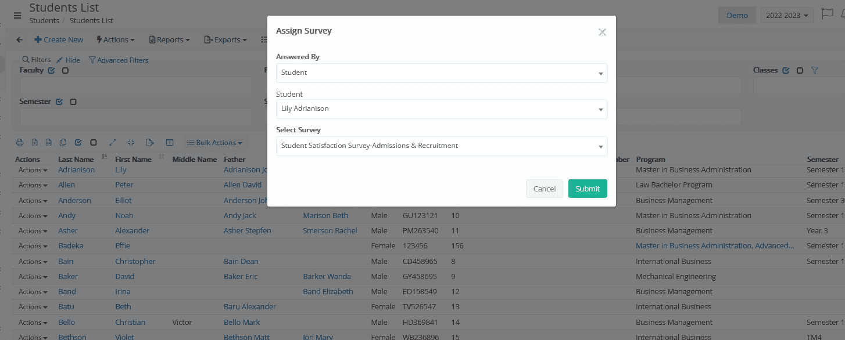
Task: Click the expand arrows icon above the table
Action: 113,143
